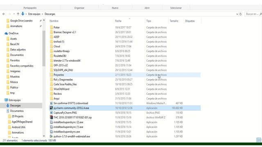Open the BecaCIN folder under OneDrive
This screenshot has width=262, height=147.
coord(15,44)
